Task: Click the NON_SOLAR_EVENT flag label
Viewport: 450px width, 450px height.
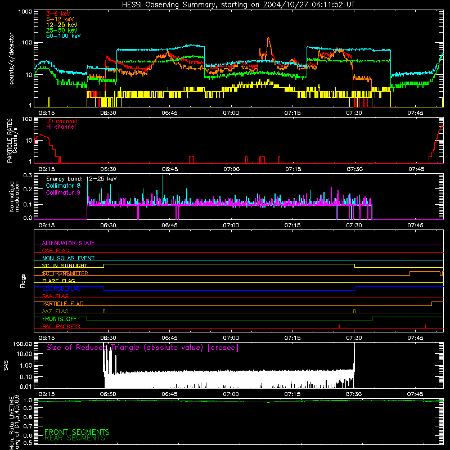Action: tap(68, 258)
